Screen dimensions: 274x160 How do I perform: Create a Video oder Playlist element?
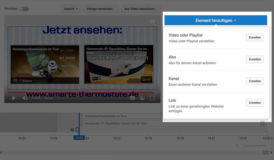255,38
